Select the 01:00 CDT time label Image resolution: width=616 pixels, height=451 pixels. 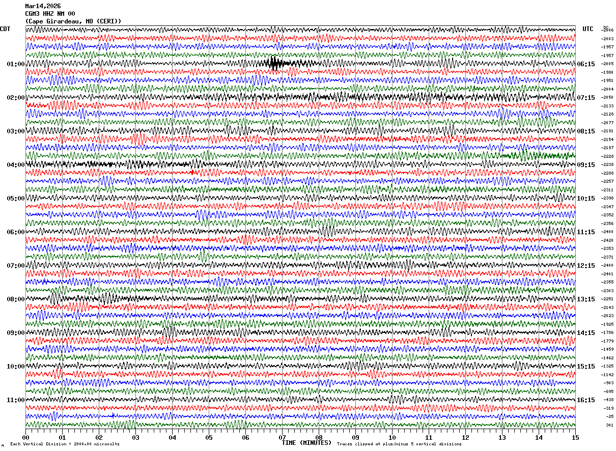(x=15, y=64)
